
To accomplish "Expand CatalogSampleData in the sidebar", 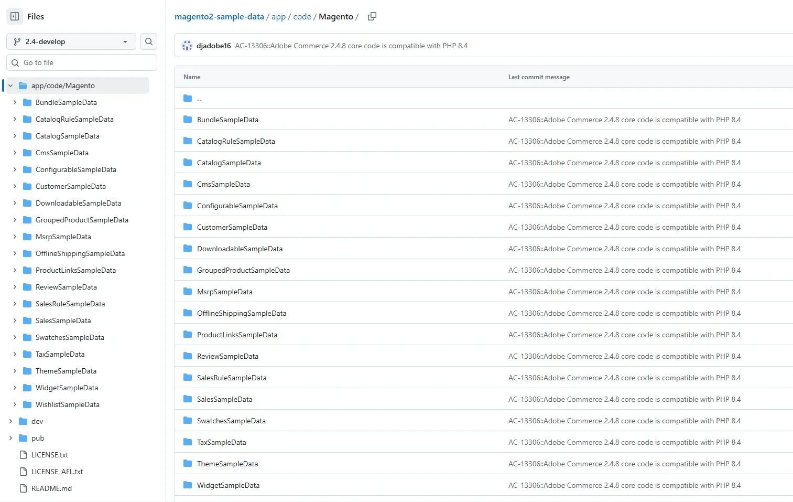I will pos(15,136).
